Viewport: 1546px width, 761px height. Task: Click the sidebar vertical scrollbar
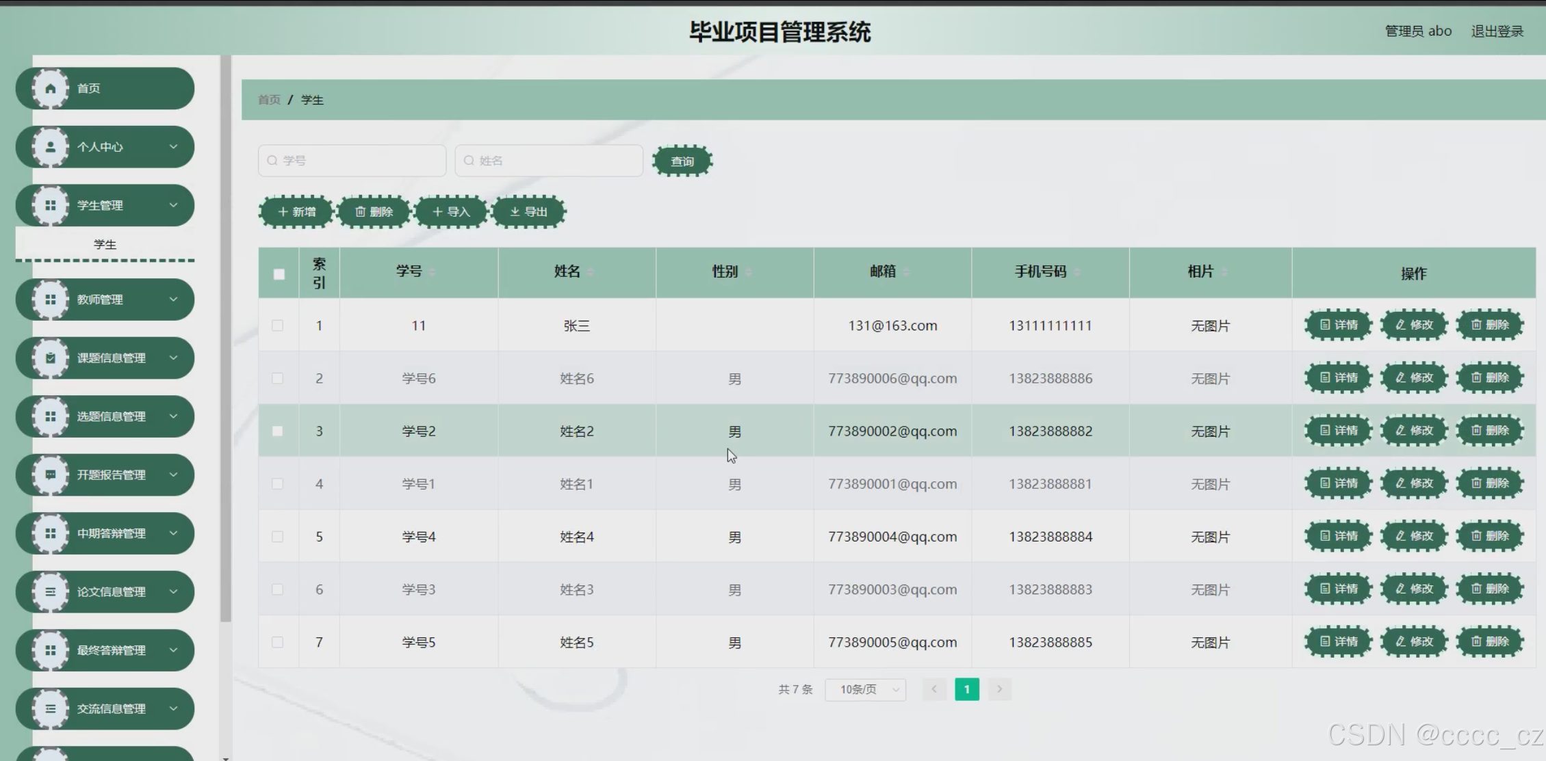point(225,342)
